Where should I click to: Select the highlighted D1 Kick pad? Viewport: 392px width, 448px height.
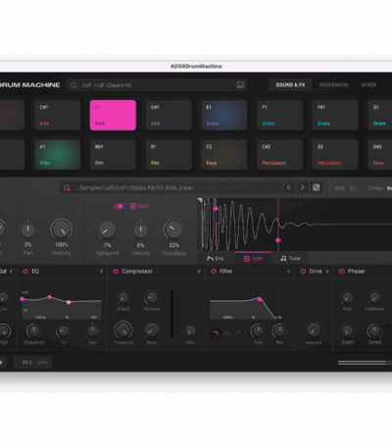pyautogui.click(x=113, y=116)
